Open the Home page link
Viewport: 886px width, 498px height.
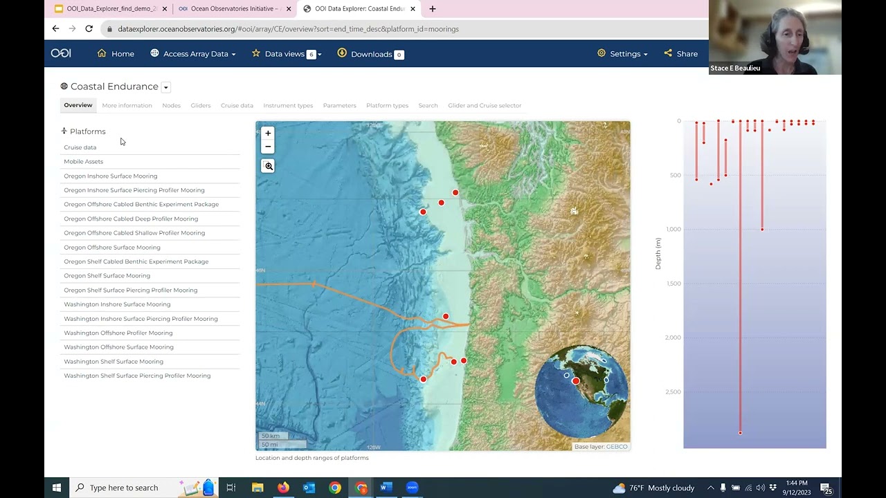click(116, 53)
